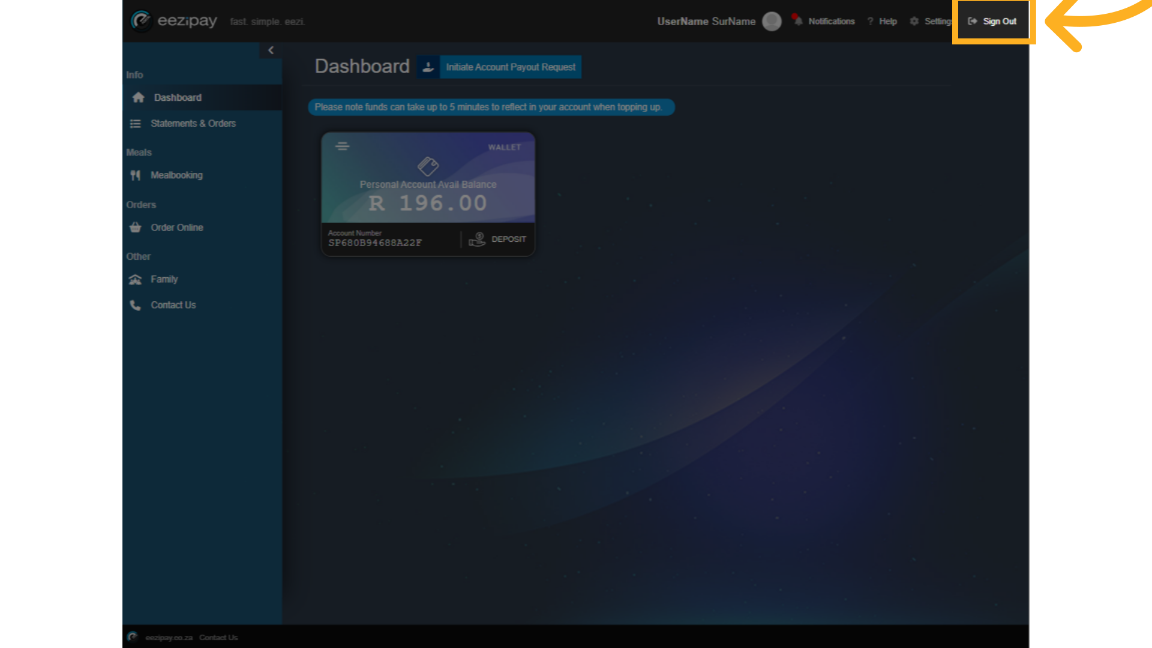1152x648 pixels.
Task: Click the Order Online basket icon
Action: point(136,227)
